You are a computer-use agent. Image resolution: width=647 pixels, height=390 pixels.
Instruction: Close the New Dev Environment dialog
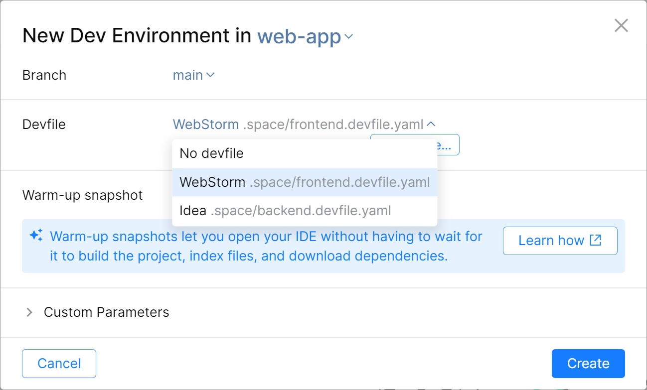621,25
